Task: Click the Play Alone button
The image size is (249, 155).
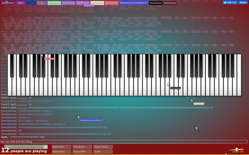Action: click(x=82, y=147)
